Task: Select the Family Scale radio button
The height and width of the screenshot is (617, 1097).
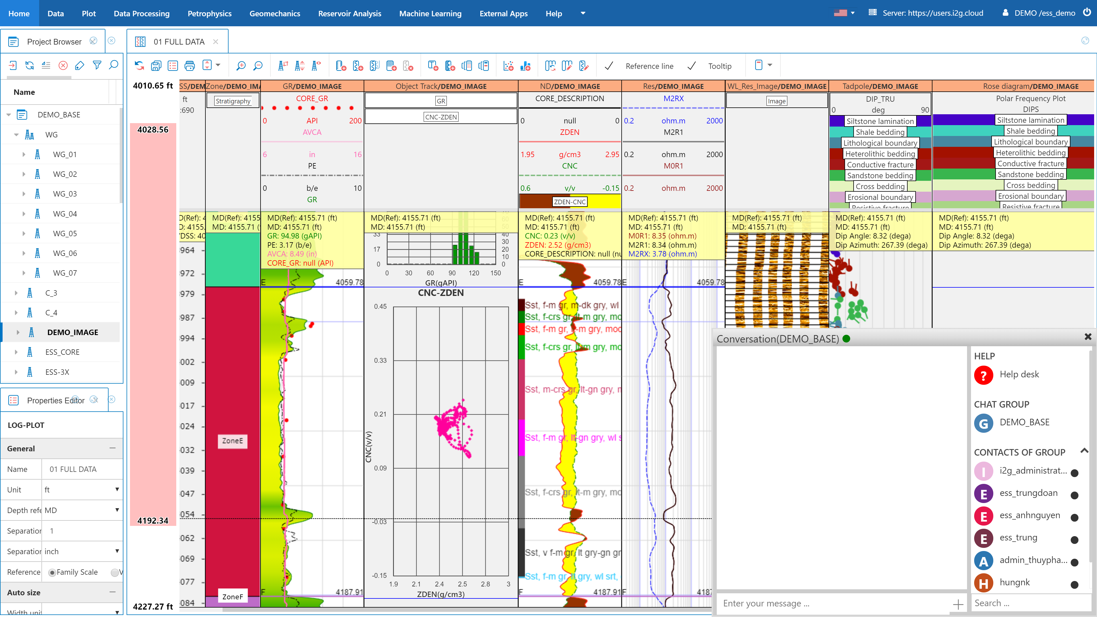Action: click(52, 572)
